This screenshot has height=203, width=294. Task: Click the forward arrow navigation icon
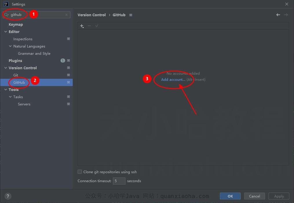click(286, 15)
